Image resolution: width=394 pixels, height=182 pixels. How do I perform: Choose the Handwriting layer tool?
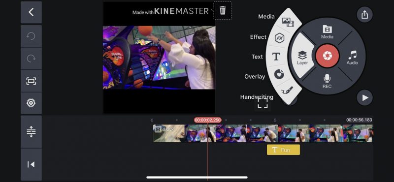(x=287, y=90)
